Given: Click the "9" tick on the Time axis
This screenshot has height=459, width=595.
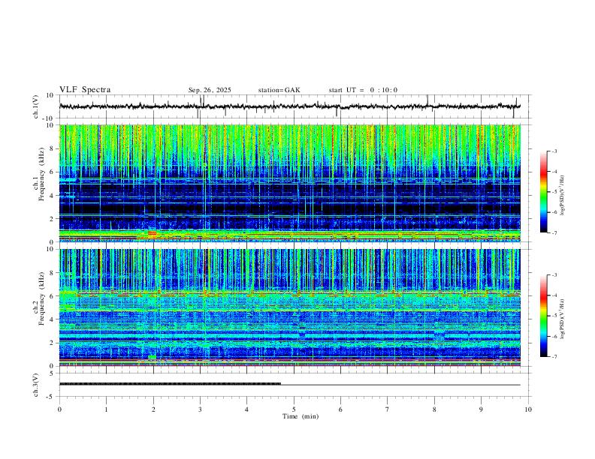Looking at the screenshot, I should tap(481, 409).
